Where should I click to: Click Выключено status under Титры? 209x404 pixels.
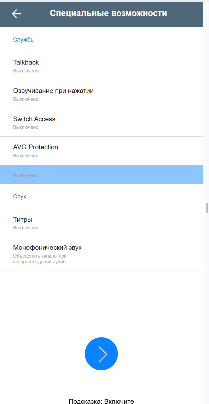26,228
